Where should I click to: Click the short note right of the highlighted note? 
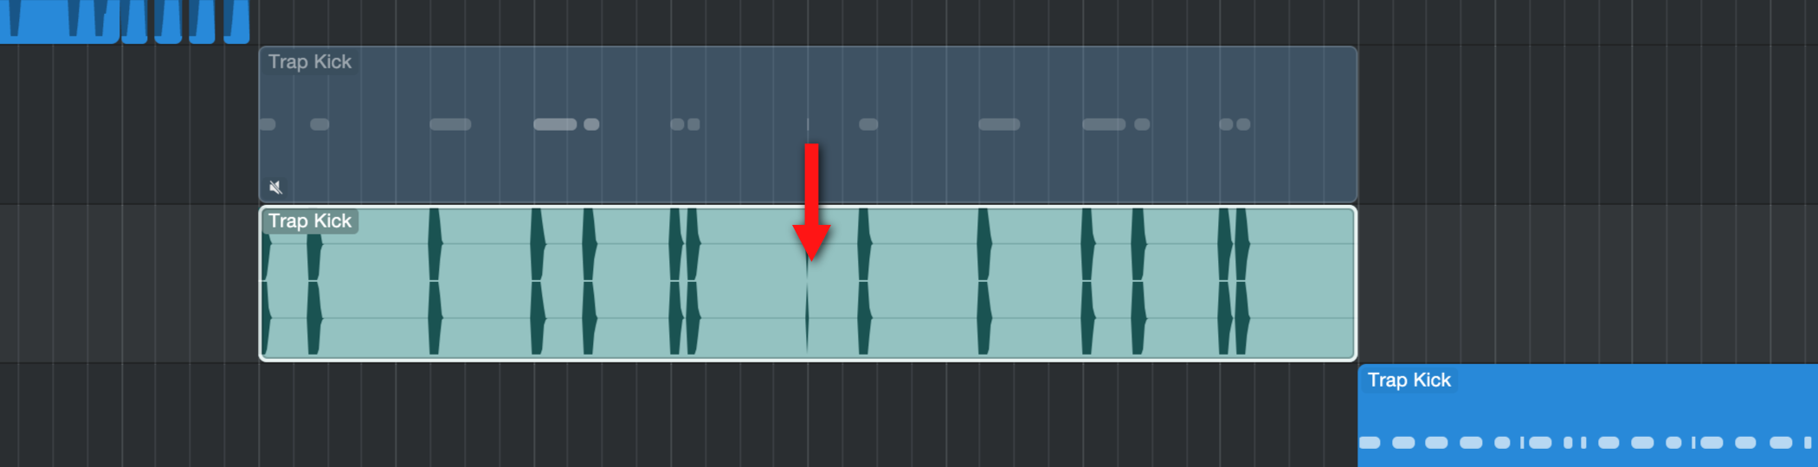coord(591,125)
